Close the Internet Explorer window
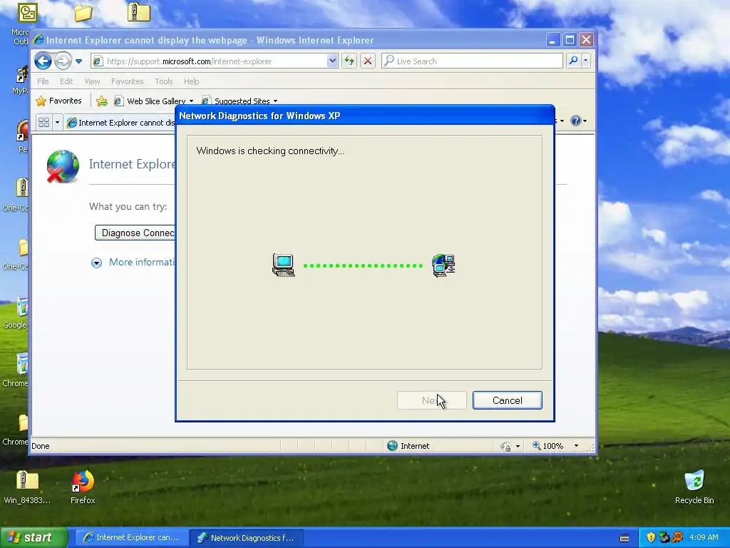Image resolution: width=730 pixels, height=548 pixels. 586,40
